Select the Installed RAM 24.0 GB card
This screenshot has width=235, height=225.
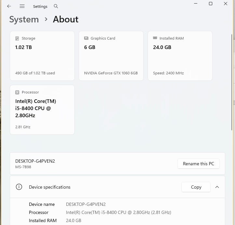coord(180,56)
